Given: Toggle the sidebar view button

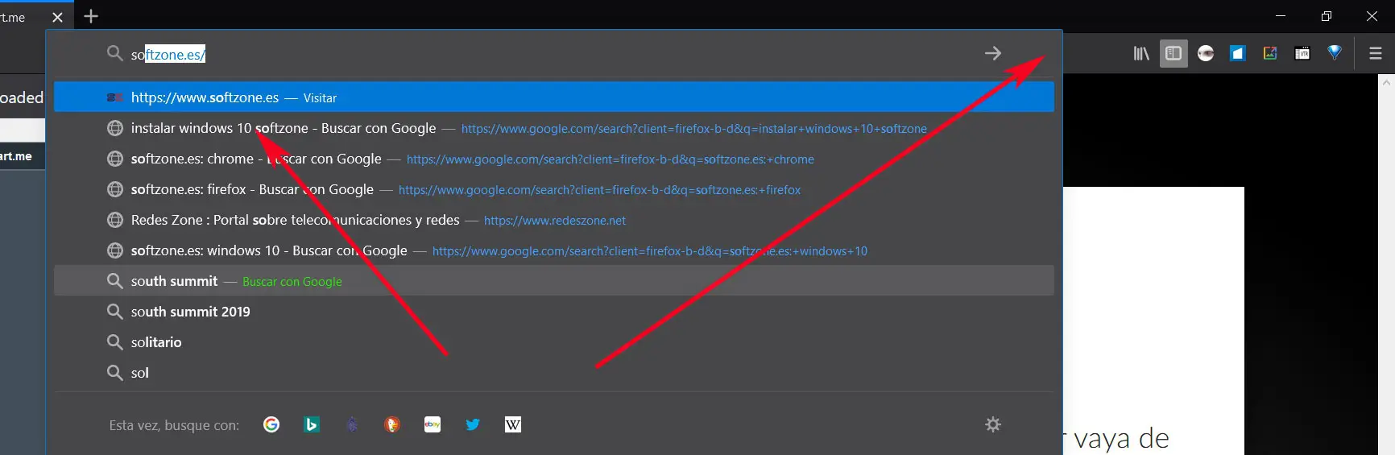Looking at the screenshot, I should (x=1174, y=53).
